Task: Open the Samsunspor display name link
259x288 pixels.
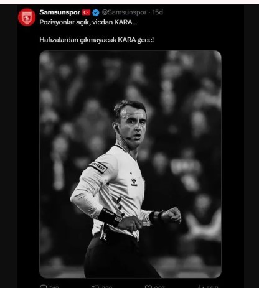Action: [60, 12]
